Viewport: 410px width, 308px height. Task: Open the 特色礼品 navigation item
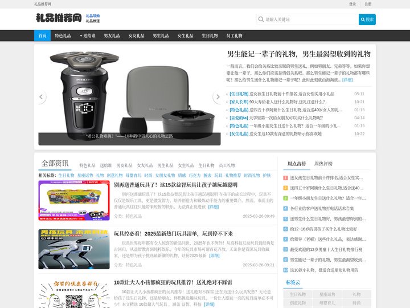point(63,35)
